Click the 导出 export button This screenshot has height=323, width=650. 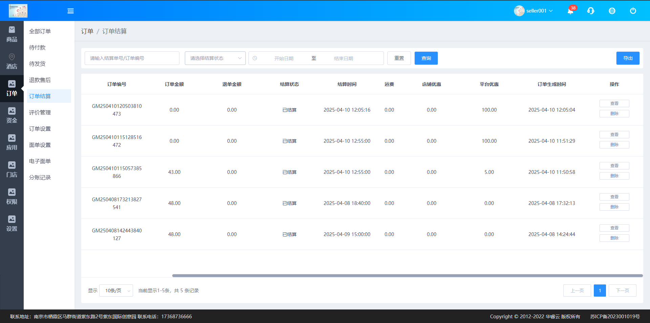(628, 58)
